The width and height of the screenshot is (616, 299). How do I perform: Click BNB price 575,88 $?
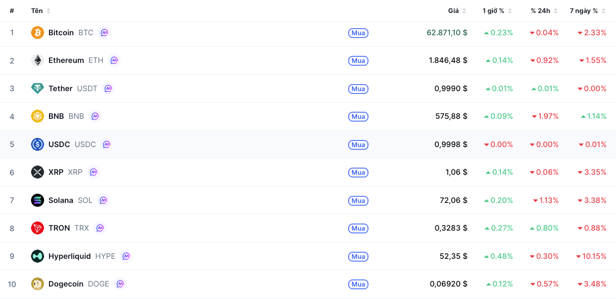pyautogui.click(x=452, y=116)
